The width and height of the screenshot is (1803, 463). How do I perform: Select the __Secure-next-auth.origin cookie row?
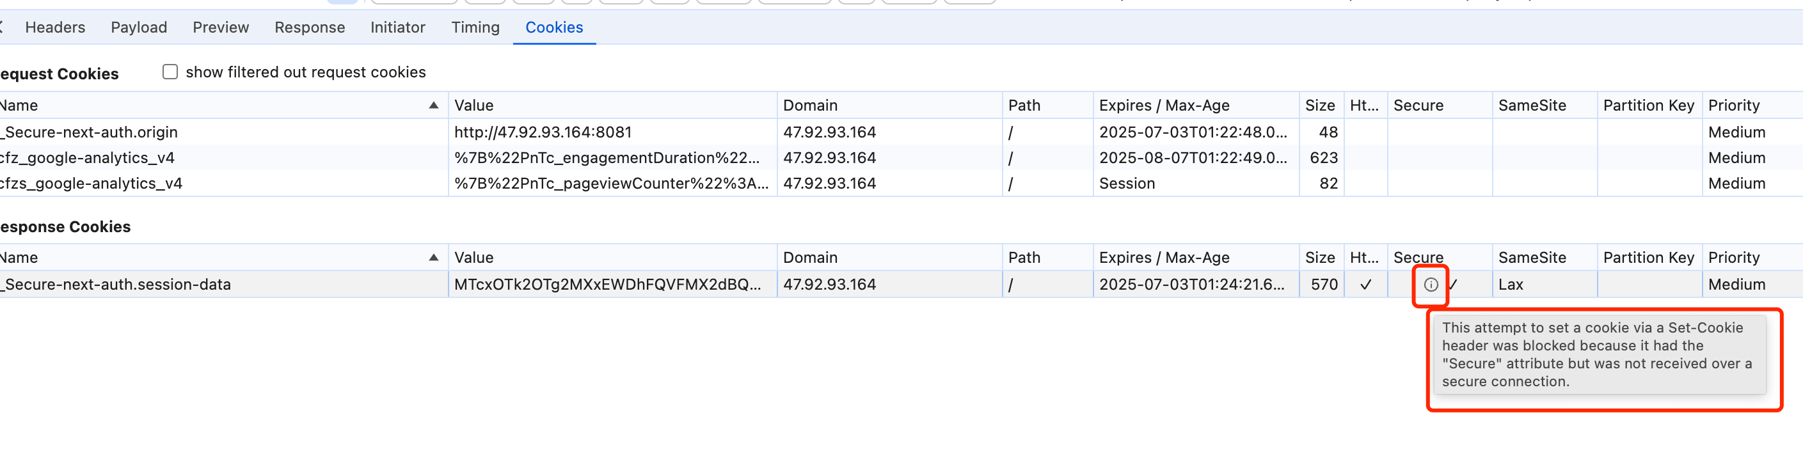click(901, 132)
